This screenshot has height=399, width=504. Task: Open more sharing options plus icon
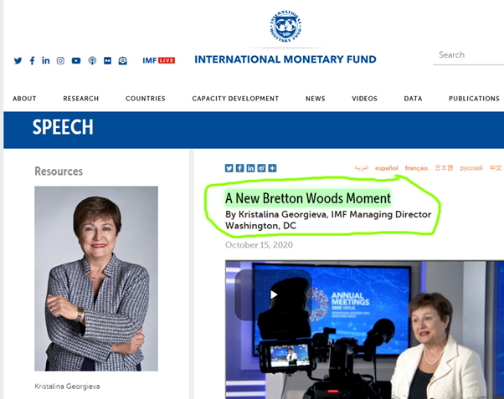click(272, 168)
